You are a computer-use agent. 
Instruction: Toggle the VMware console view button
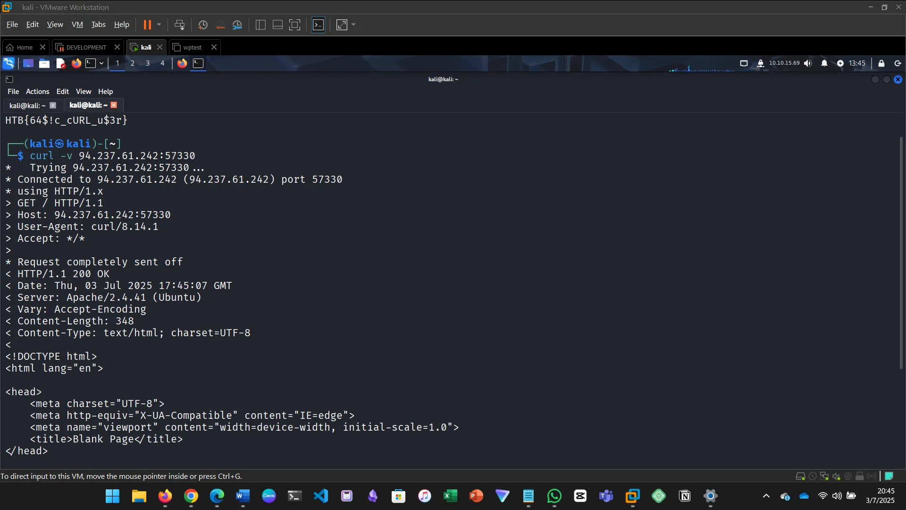319,25
